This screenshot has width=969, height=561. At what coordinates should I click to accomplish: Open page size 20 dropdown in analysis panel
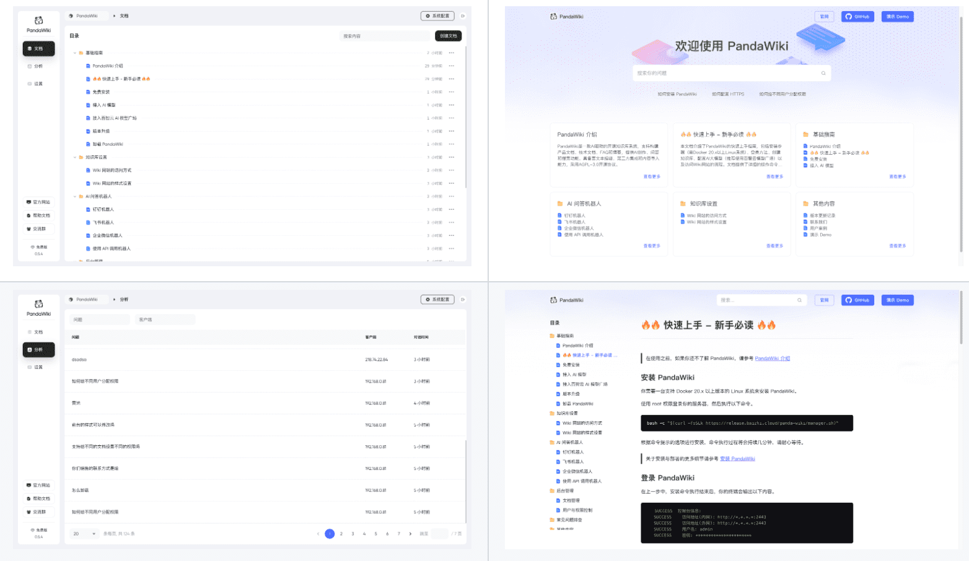pos(84,534)
